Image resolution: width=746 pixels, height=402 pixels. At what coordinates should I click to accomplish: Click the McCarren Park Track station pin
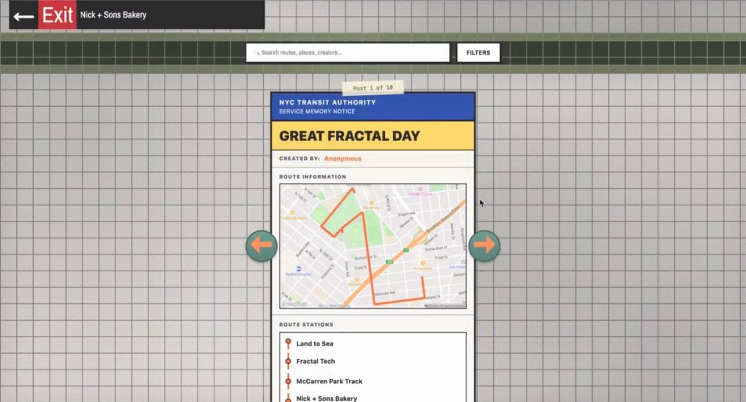(x=288, y=381)
